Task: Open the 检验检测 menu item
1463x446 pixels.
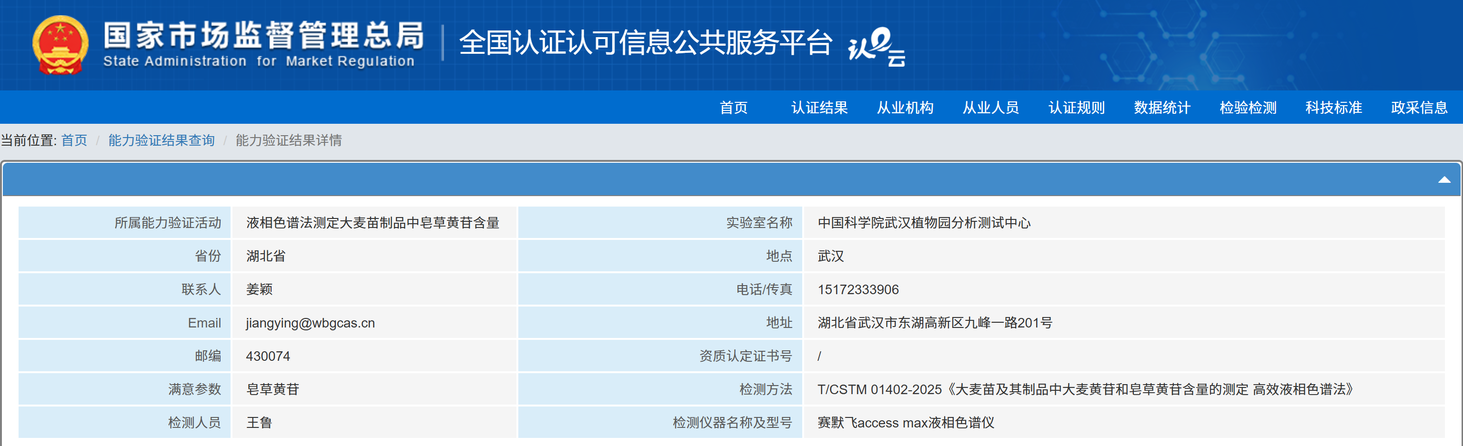Action: coord(1248,108)
